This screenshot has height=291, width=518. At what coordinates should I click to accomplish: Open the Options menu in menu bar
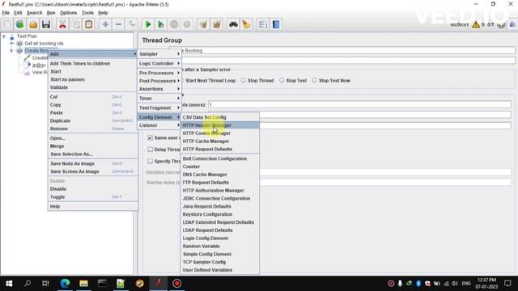point(68,13)
